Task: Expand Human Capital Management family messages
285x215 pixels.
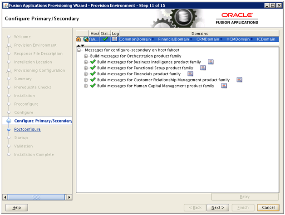Action: pyautogui.click(x=86, y=86)
